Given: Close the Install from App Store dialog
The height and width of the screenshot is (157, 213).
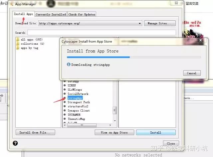Looking at the screenshot, I should click(x=200, y=40).
